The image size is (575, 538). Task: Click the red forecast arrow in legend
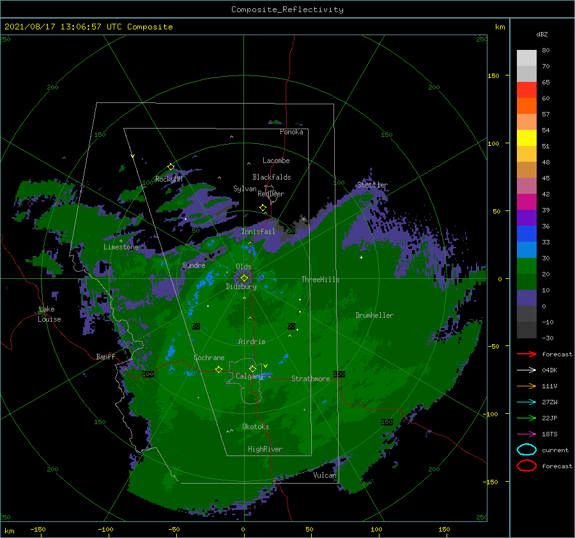(526, 354)
